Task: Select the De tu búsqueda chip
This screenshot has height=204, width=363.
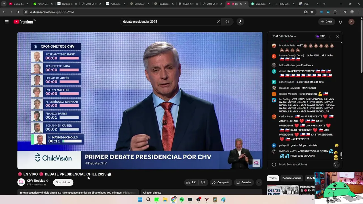Action: tap(292, 178)
